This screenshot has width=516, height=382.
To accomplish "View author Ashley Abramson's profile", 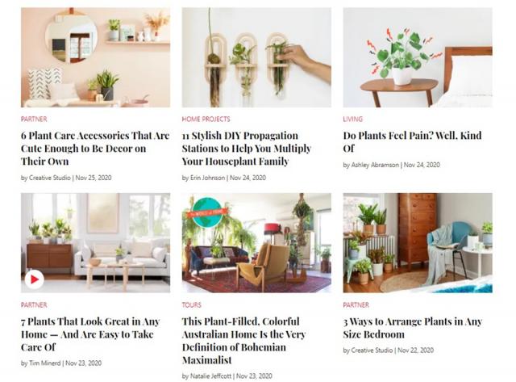I will click(375, 165).
